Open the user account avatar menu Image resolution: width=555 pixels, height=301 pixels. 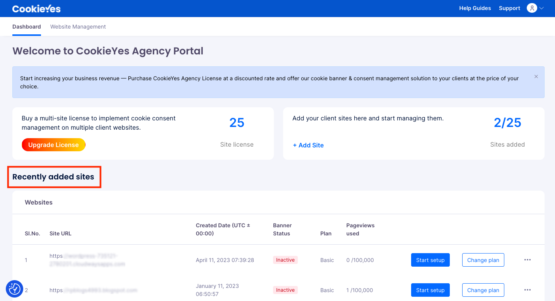pos(532,8)
